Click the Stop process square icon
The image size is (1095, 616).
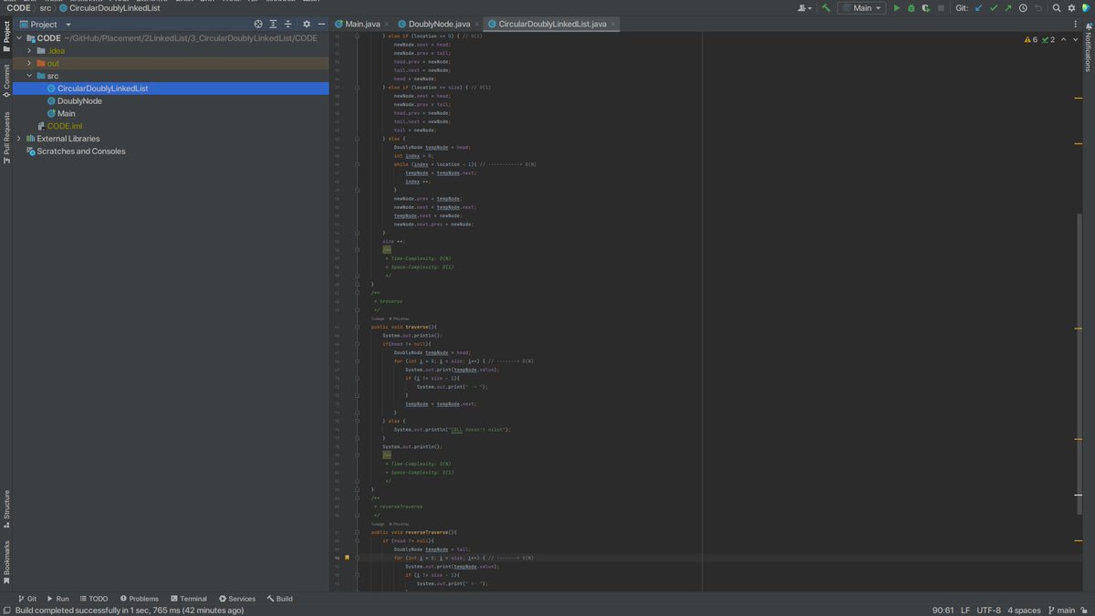pos(941,7)
